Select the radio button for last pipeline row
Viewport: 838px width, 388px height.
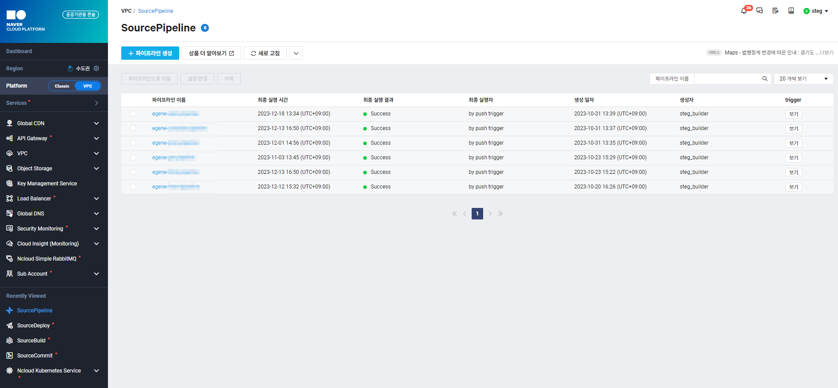(133, 187)
